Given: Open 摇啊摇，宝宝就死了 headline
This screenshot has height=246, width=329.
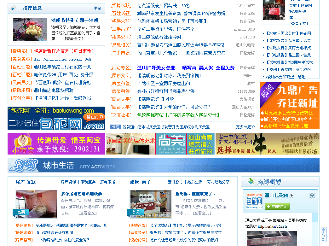Looking at the screenshot, I should [x=196, y=194].
